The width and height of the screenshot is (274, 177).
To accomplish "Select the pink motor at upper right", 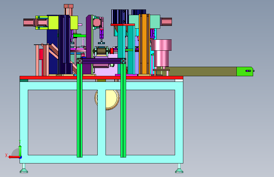I will click(166, 22).
